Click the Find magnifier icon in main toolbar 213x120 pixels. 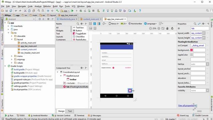coord(39,11)
